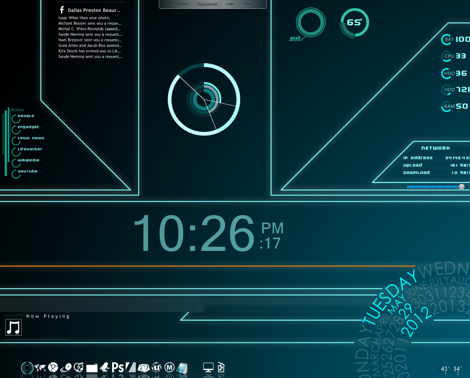The height and width of the screenshot is (378, 470).
Task: Click the Google weblink
Action: click(26, 116)
